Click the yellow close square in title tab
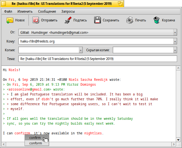The width and height of the screenshot is (182, 148). 4,4
